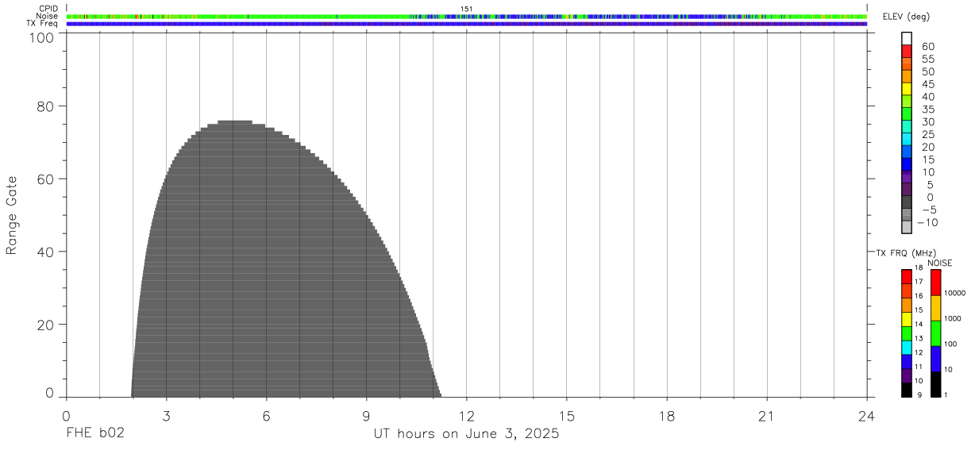Click the '10000' label on NOISE colorbar

[954, 294]
